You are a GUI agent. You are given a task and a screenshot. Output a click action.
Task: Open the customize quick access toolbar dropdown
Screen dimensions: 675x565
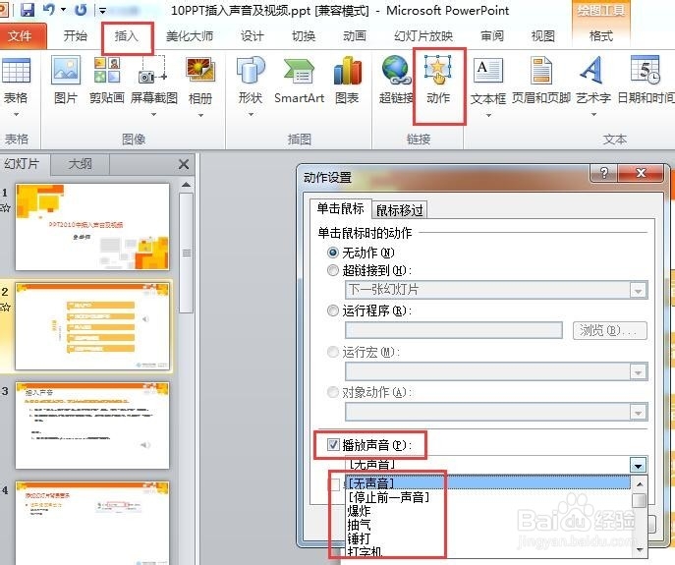point(102,11)
